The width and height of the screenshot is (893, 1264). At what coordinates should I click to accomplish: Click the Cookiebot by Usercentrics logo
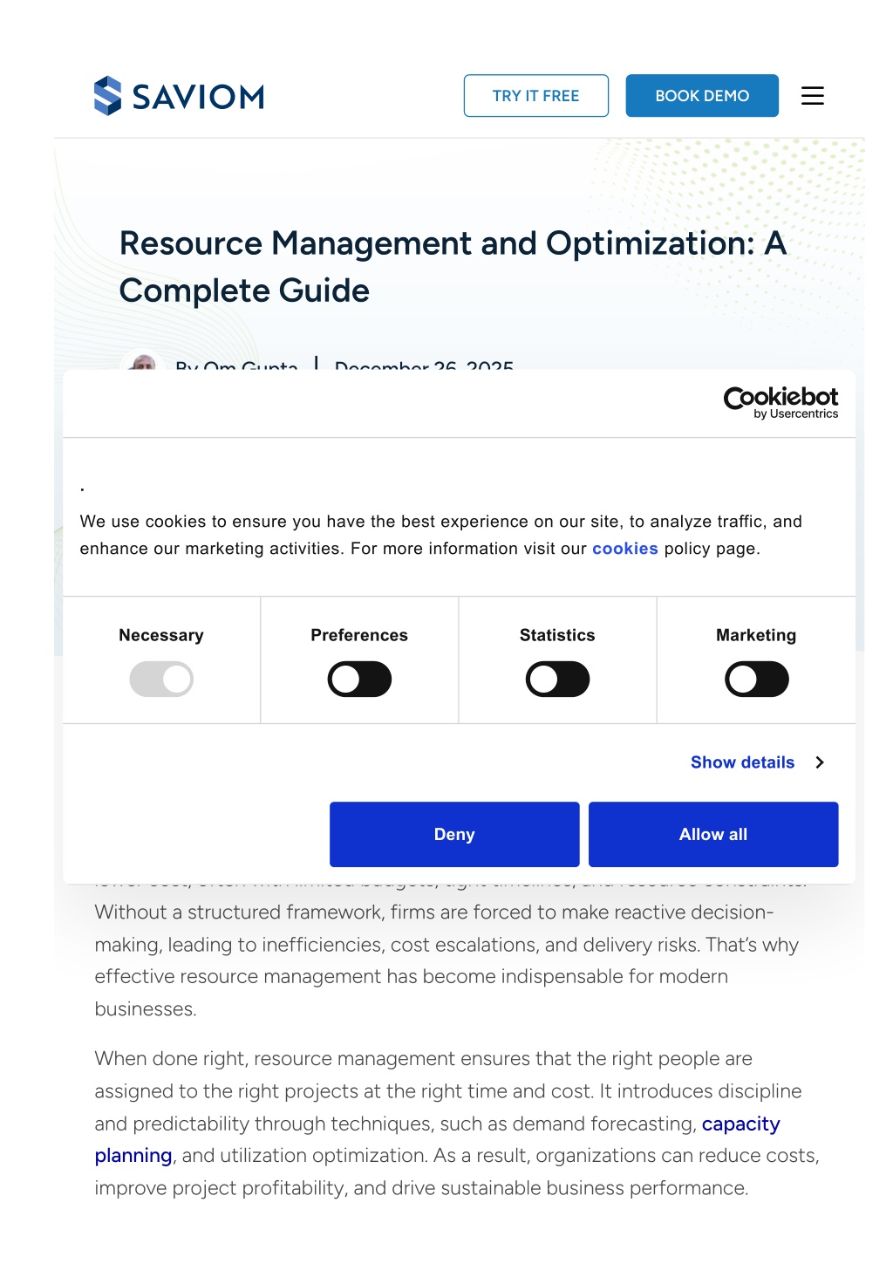(781, 402)
